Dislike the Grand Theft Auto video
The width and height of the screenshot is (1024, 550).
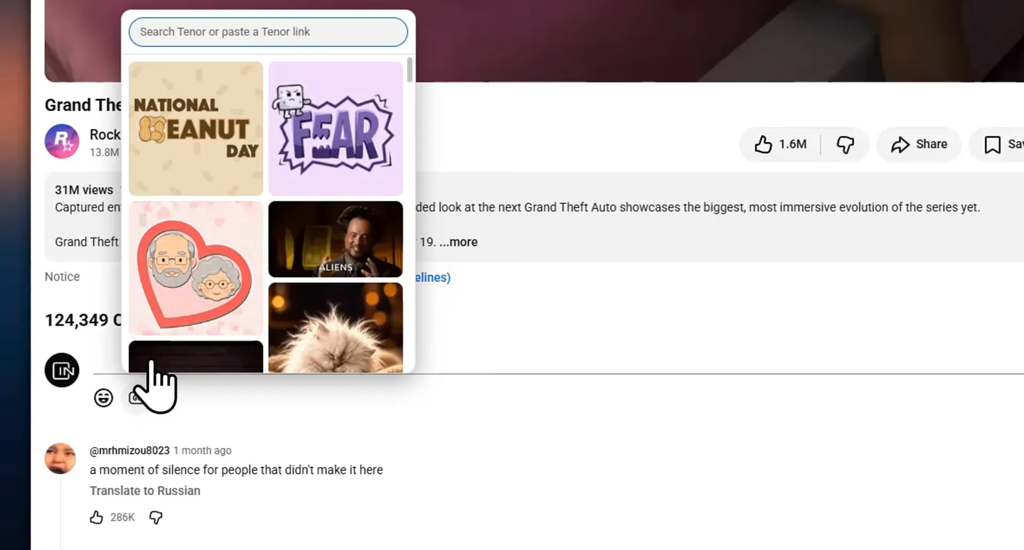click(845, 144)
